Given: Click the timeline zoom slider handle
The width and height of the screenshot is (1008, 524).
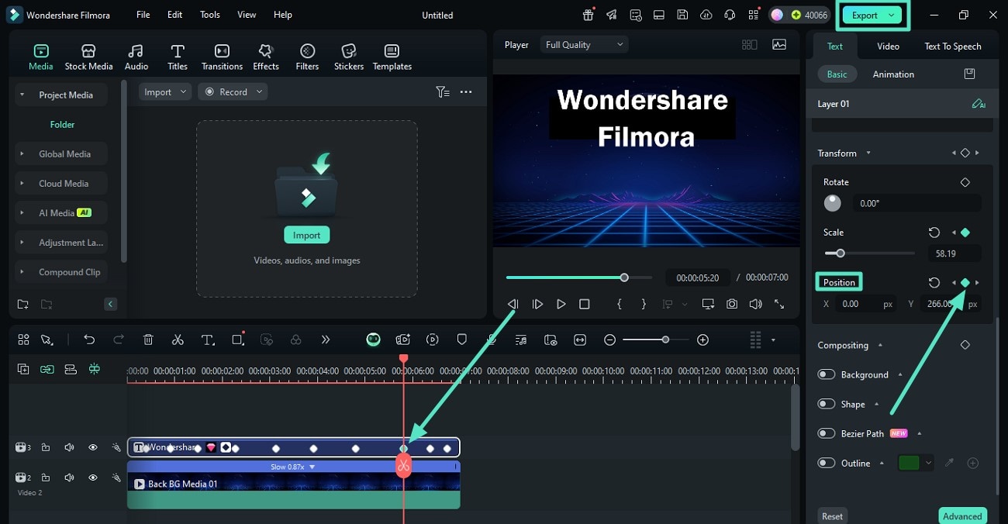Looking at the screenshot, I should [x=665, y=340].
